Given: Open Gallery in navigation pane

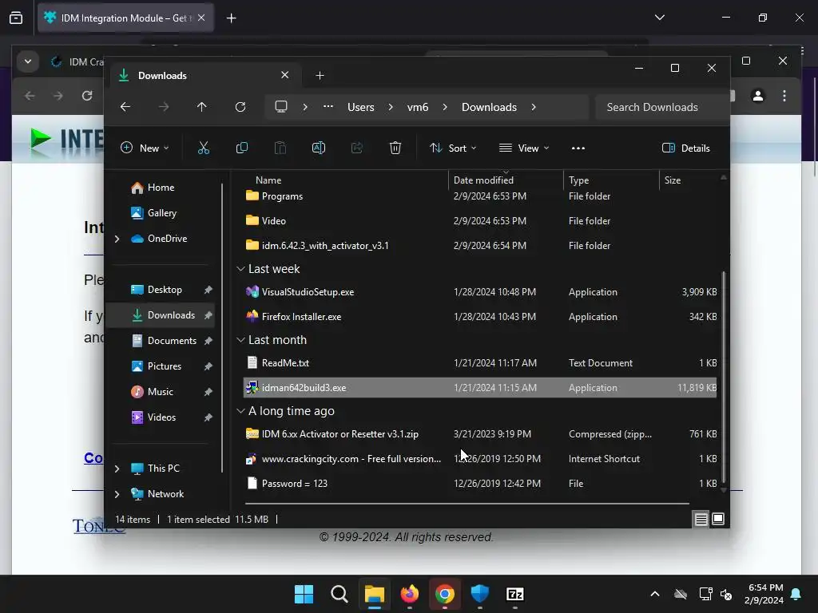Looking at the screenshot, I should pos(161,213).
